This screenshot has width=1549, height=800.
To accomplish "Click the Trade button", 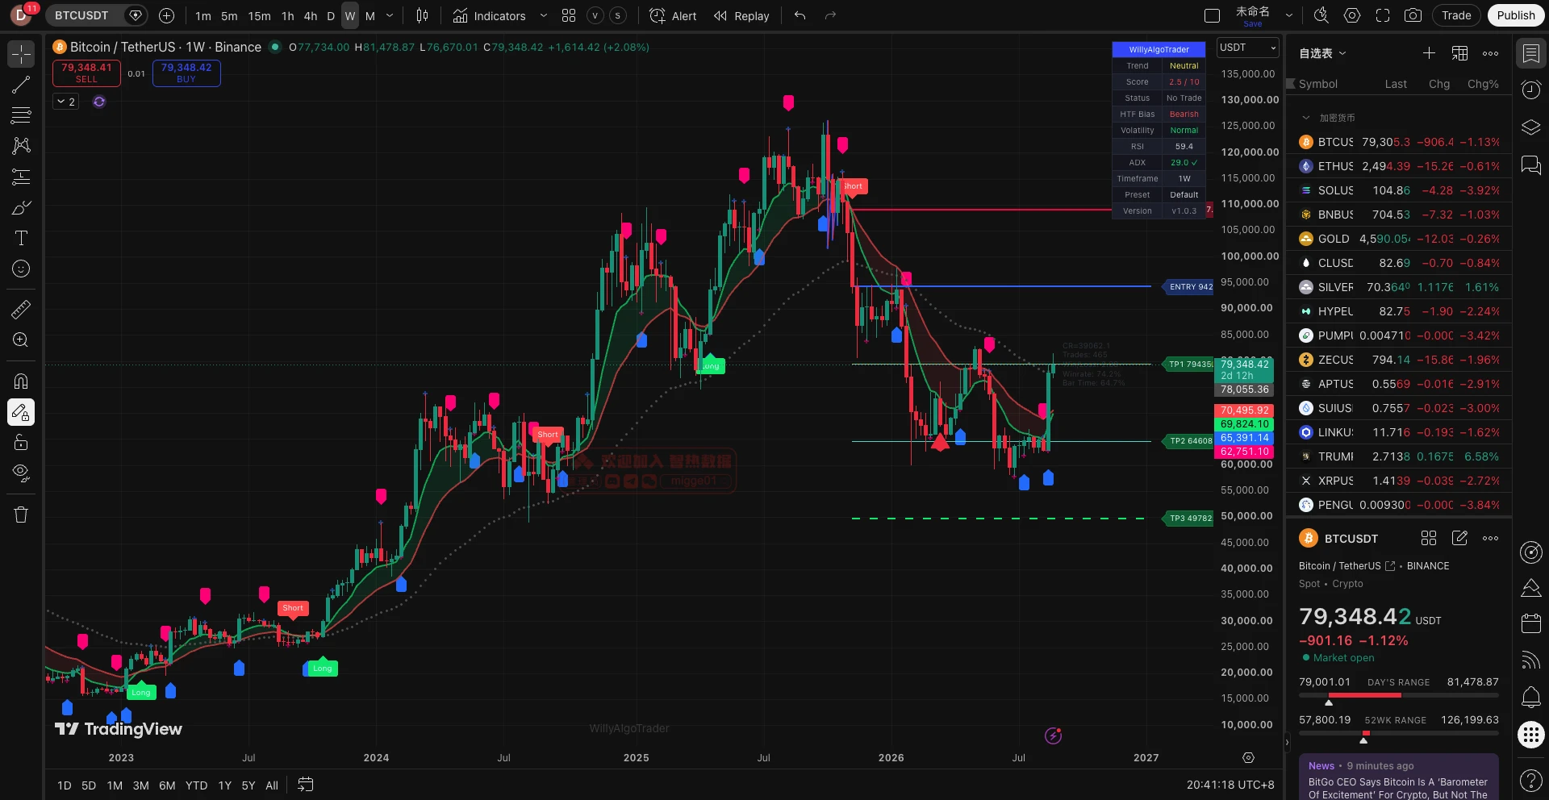I will coord(1456,15).
